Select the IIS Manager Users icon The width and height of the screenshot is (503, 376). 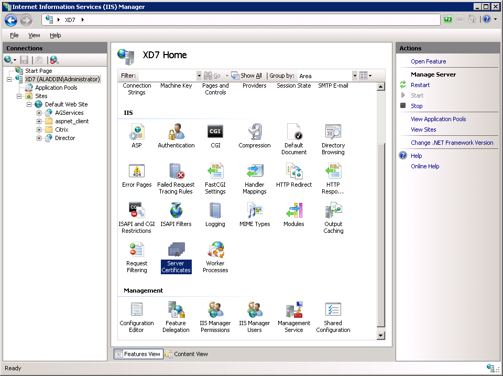click(255, 317)
